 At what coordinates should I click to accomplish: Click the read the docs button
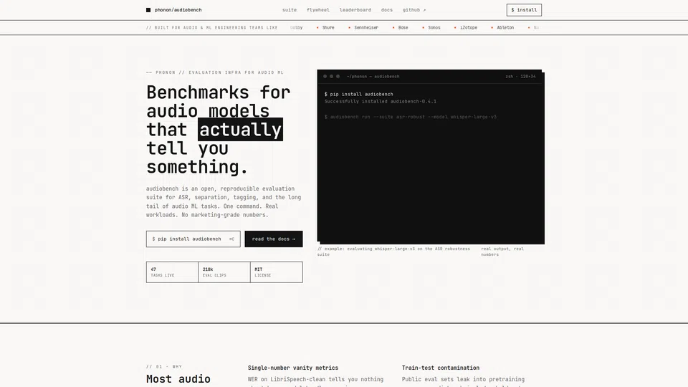274,239
